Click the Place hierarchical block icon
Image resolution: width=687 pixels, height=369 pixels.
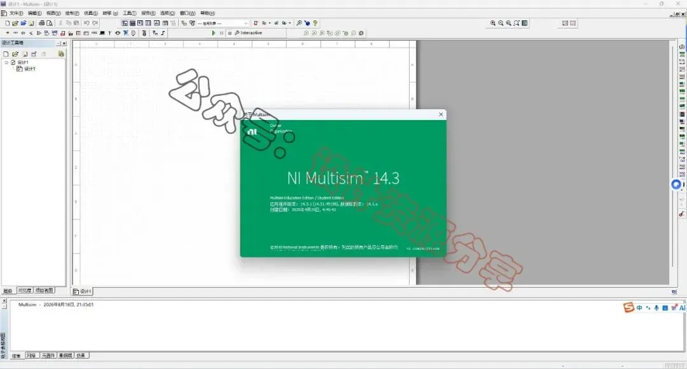point(155,33)
